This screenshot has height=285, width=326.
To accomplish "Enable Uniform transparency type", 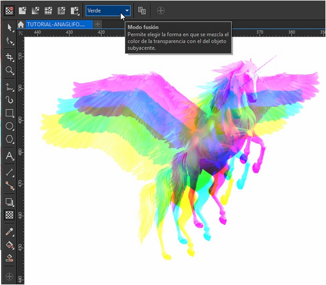I will (22, 11).
